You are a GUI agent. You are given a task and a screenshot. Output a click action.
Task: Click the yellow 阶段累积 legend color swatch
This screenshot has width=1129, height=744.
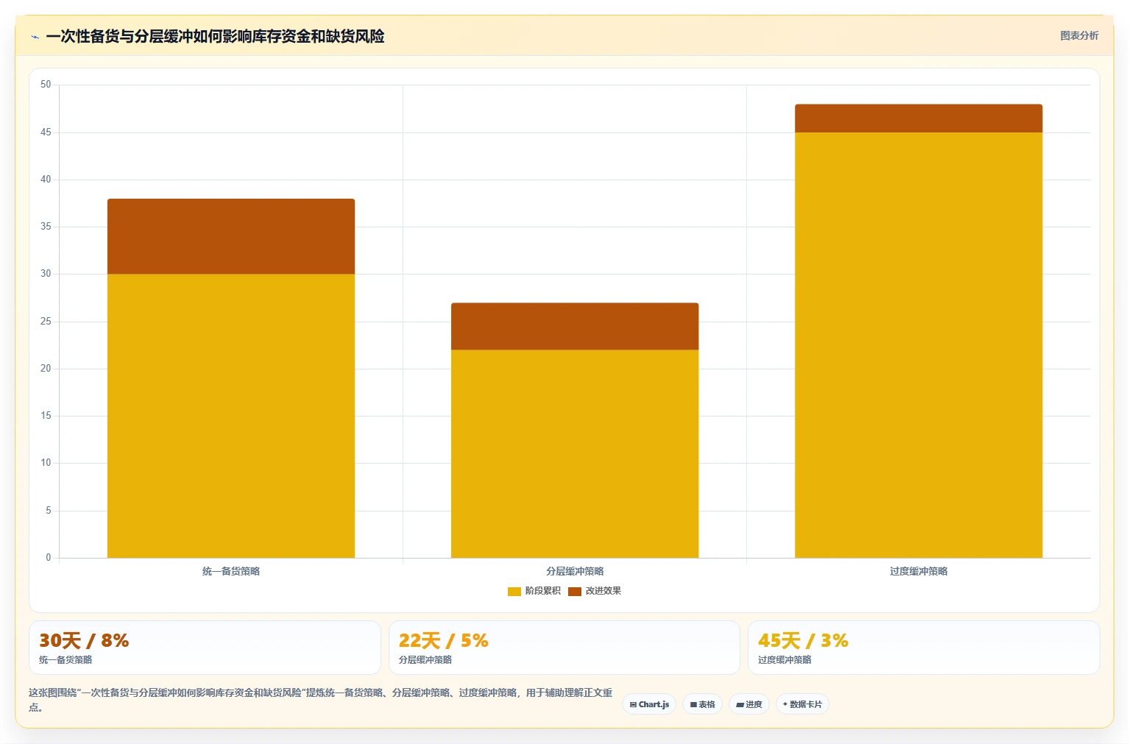click(514, 592)
